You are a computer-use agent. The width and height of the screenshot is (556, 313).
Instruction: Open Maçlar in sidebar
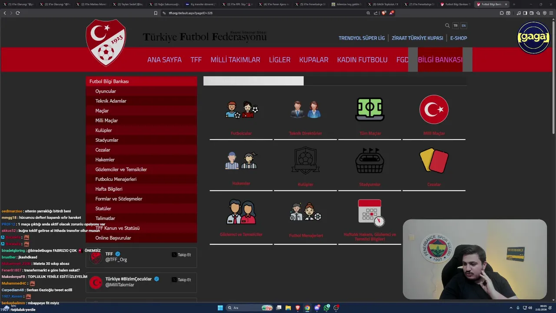point(141,111)
